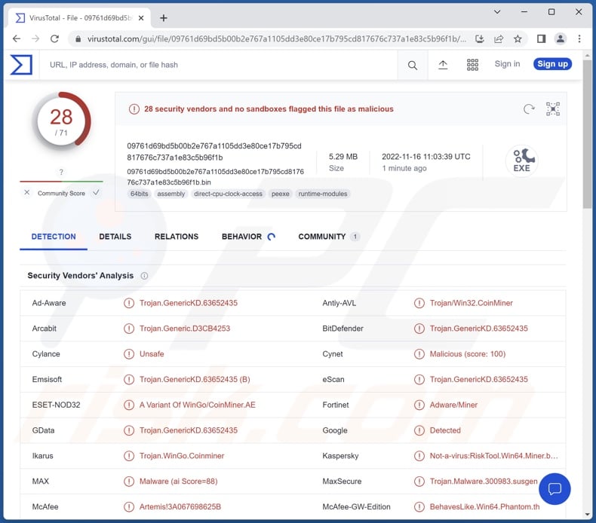
Task: Select the Trojan.WinGo.Coinminer Ikarus result
Action: point(182,456)
